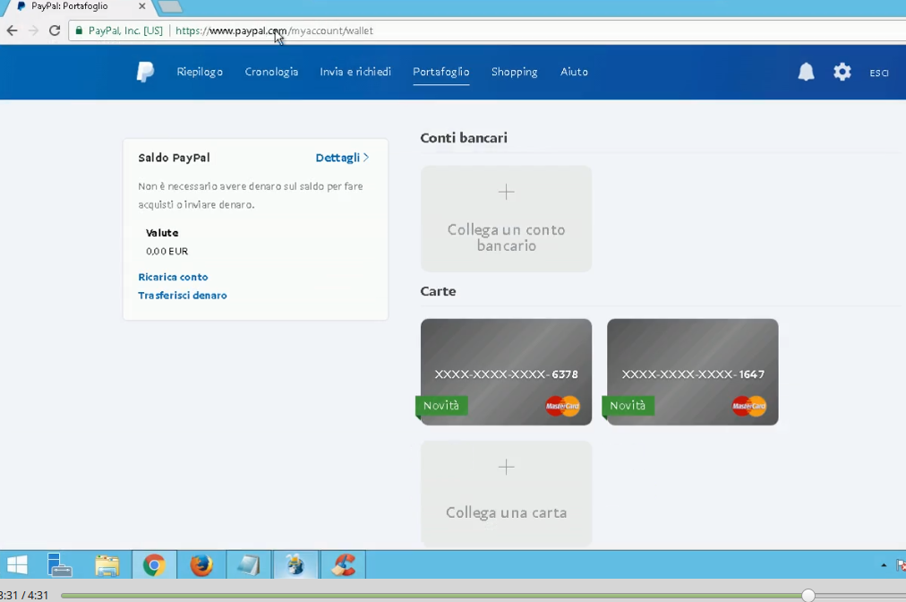Open the notepad-style app in taskbar

tap(249, 565)
